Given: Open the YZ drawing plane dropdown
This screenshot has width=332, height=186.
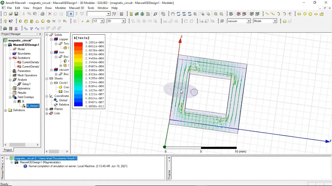Looking at the screenshot, I should click(102, 21).
